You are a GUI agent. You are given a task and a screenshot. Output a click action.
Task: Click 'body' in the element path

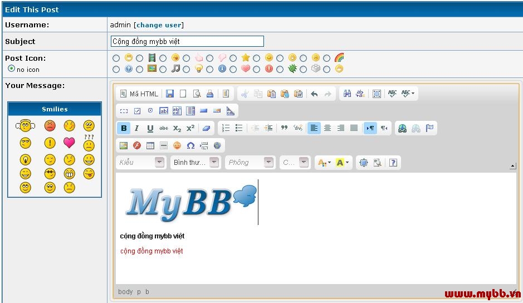pyautogui.click(x=125, y=292)
